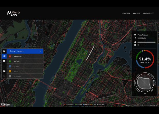Screen dimensions: 159x114
Task: Click the short bar next to database icon
Action: [x=138, y=45]
